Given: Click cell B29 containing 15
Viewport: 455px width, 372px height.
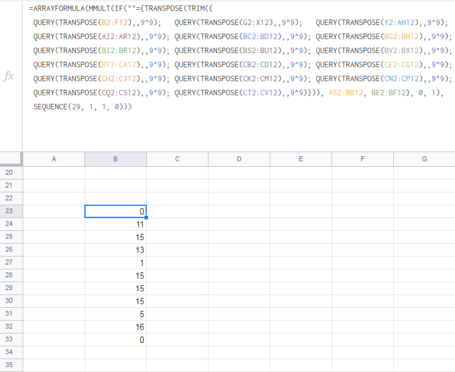Looking at the screenshot, I should tap(116, 288).
